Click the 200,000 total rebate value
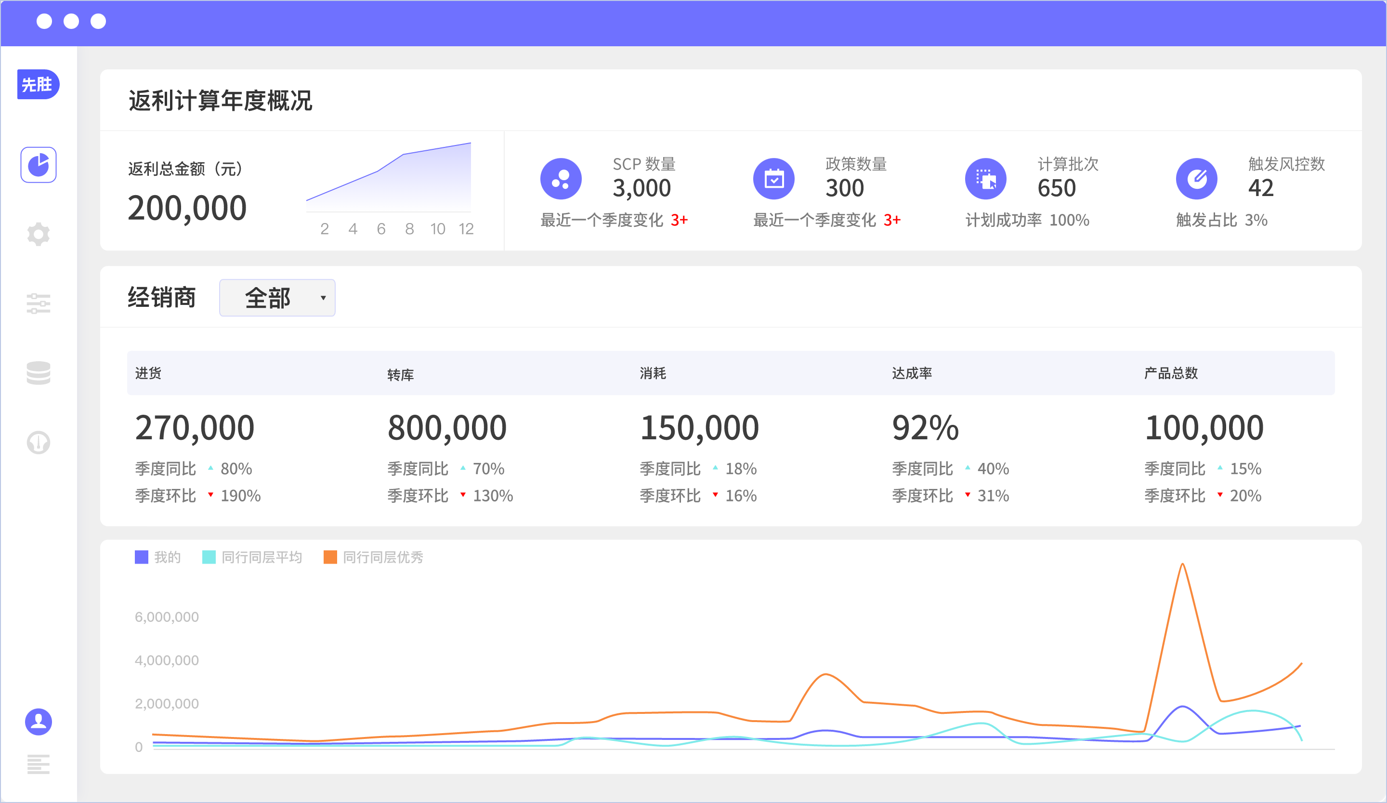1387x803 pixels. click(x=187, y=209)
